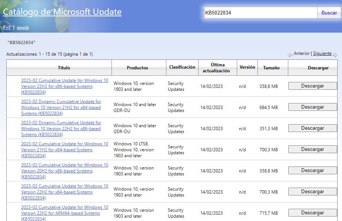Screen dimensions: 342x221
Task: Select the "KB5022834" search term heading
Action: tap(21, 43)
